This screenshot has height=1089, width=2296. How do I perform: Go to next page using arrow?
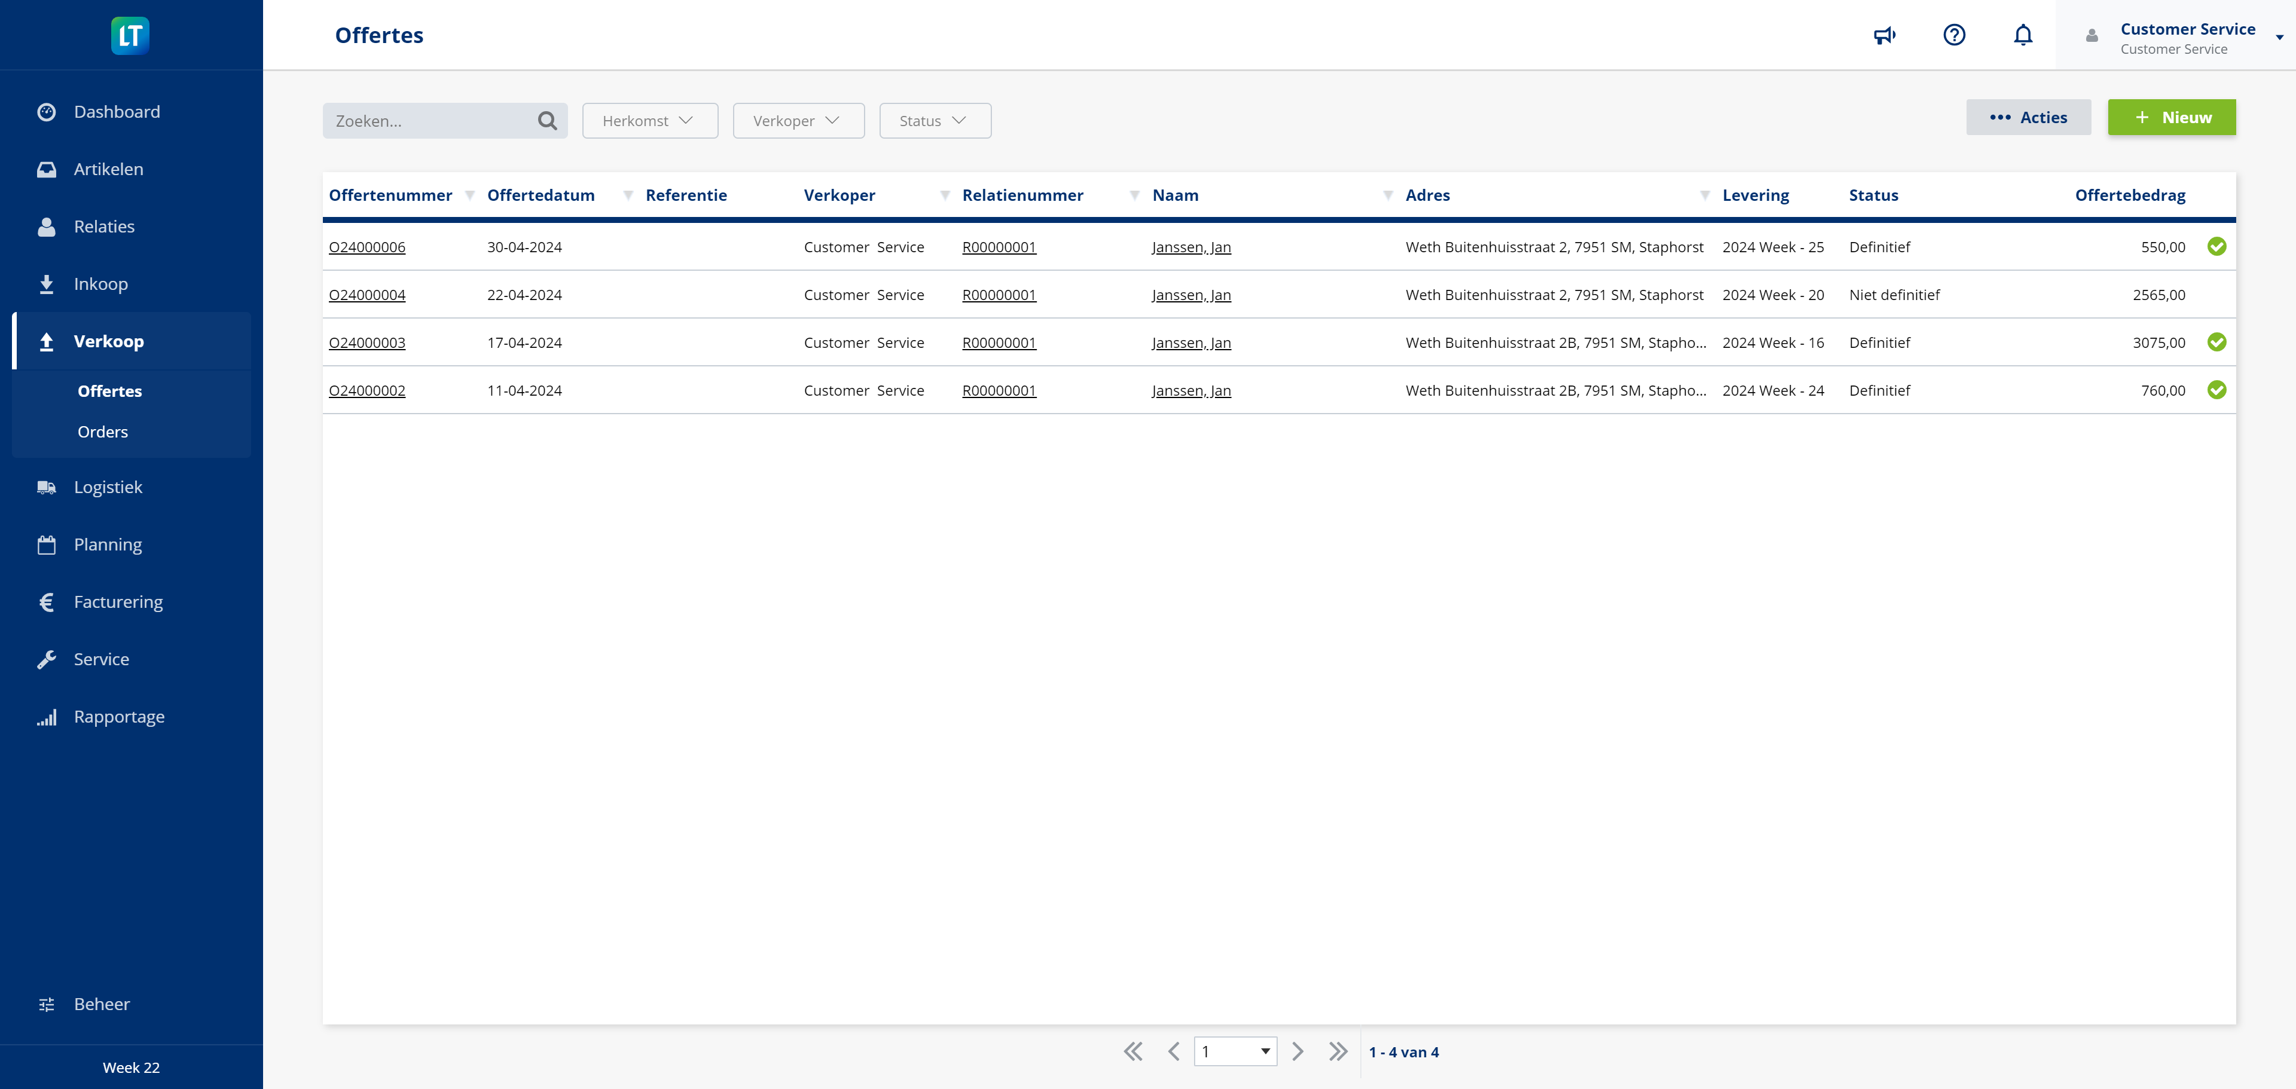1296,1051
